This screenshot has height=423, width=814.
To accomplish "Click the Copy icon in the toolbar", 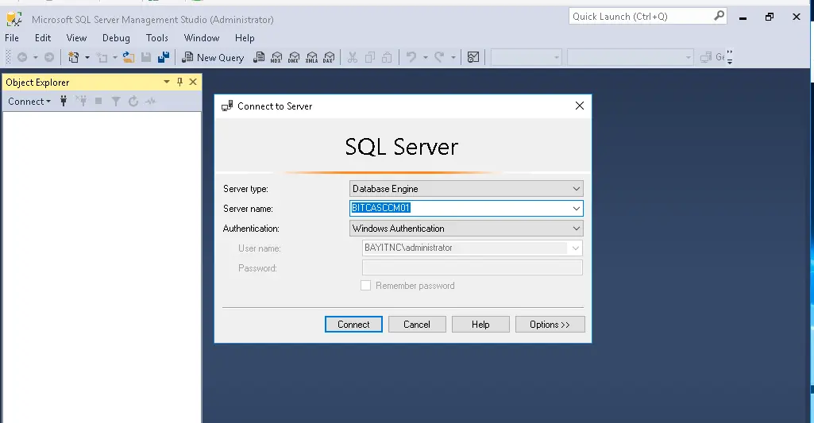I will point(369,57).
